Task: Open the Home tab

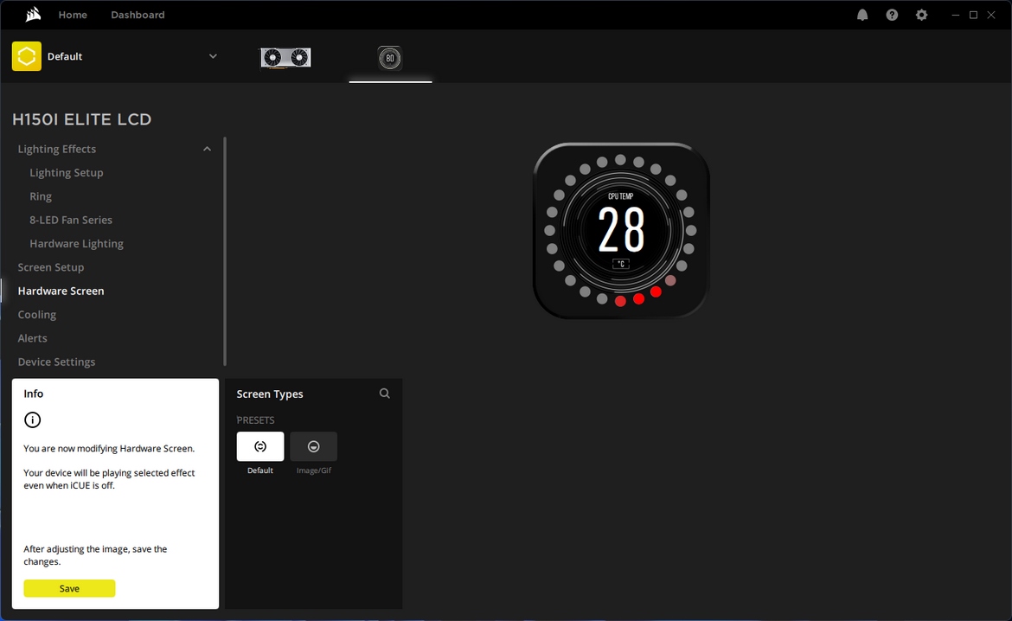Action: click(x=73, y=15)
